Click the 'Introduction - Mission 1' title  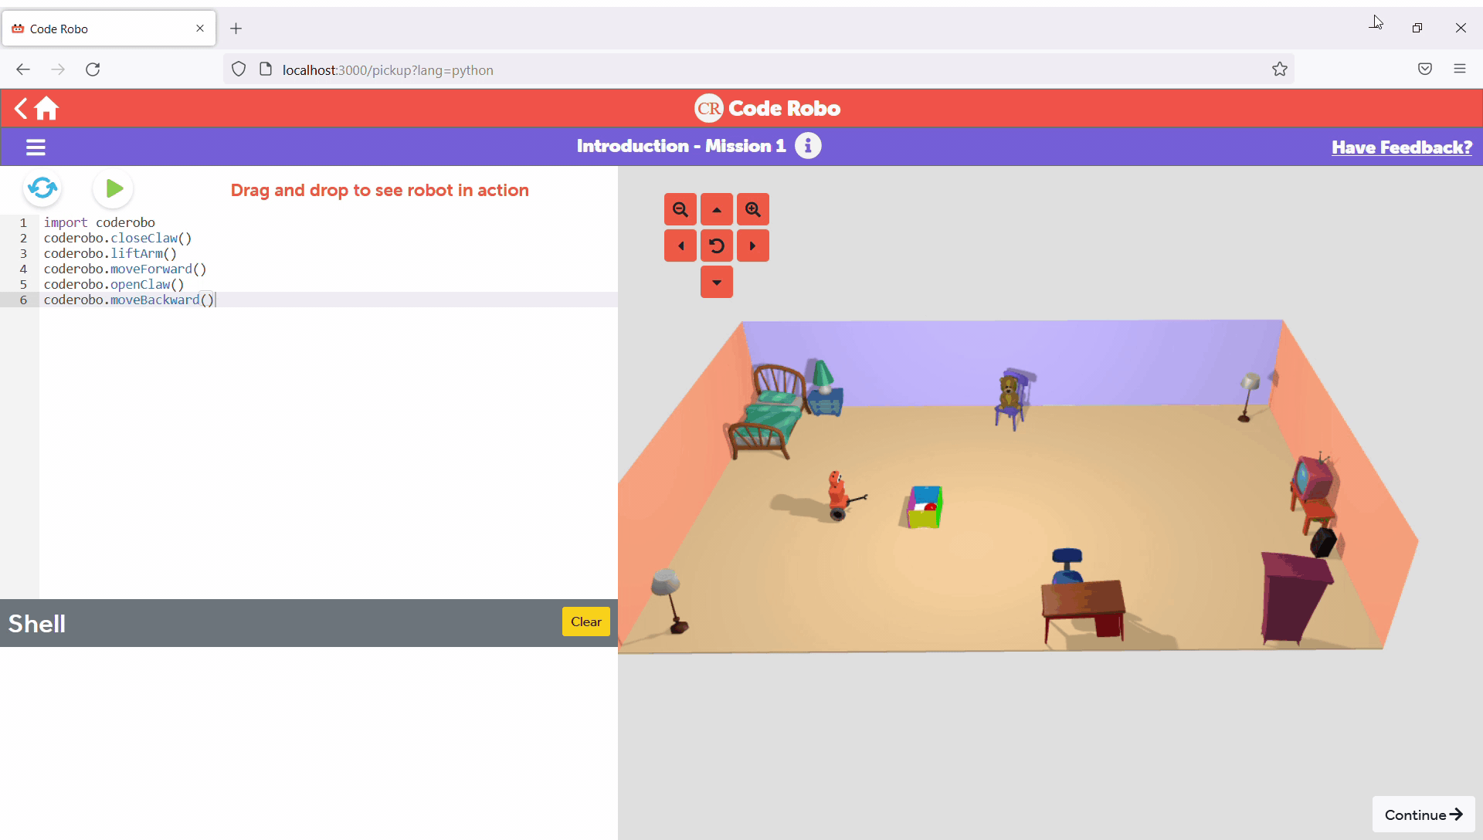681,146
